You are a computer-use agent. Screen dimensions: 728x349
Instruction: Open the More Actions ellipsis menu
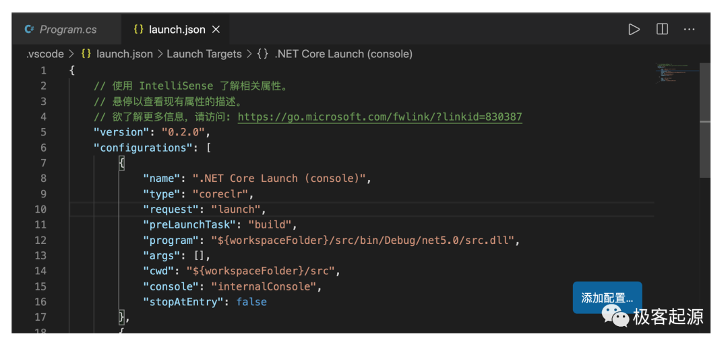point(689,29)
